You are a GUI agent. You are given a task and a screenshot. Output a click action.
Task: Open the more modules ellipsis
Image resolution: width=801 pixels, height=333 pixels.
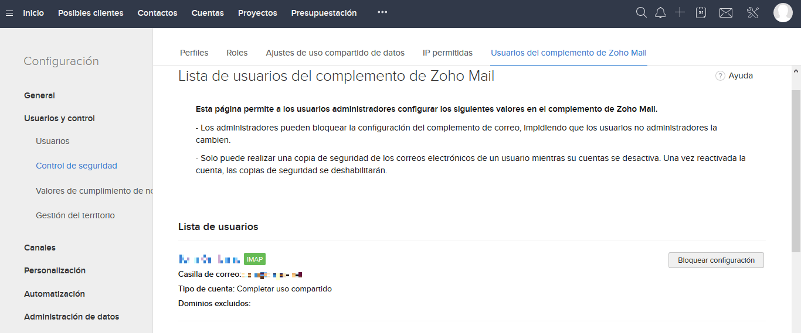click(x=382, y=12)
